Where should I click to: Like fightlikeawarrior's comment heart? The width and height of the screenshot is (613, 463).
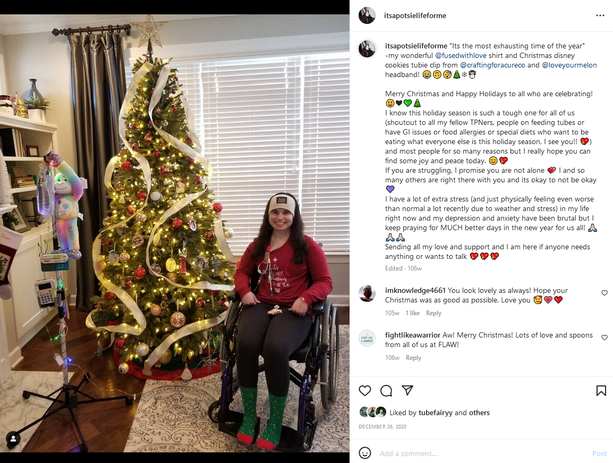click(x=605, y=338)
